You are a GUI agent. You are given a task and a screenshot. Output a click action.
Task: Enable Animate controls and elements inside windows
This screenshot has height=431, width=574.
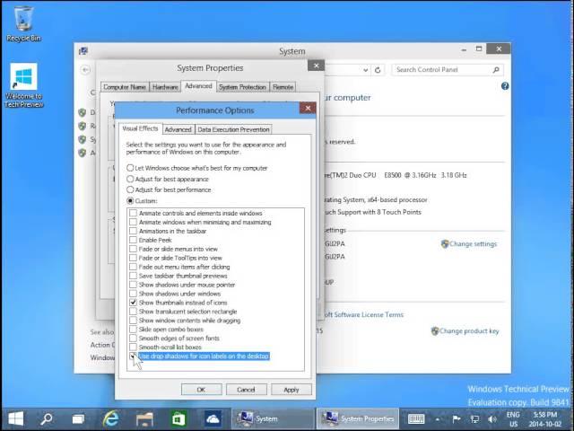tap(134, 213)
